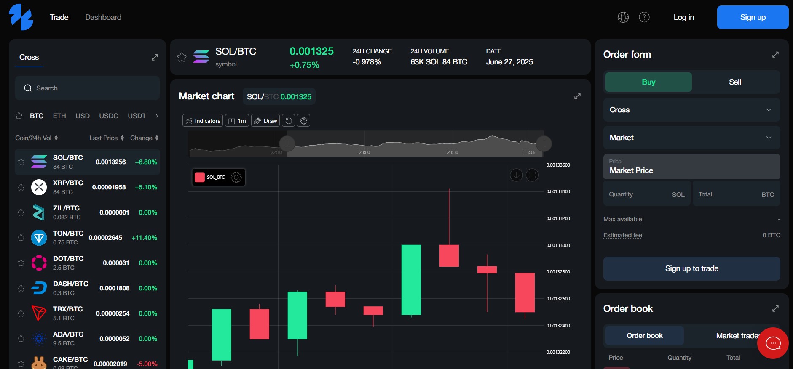The image size is (793, 369).
Task: Sort by Last Price
Action: [107, 138]
